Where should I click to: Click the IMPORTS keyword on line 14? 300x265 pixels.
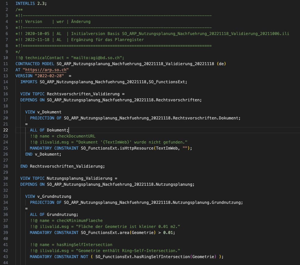(29, 82)
